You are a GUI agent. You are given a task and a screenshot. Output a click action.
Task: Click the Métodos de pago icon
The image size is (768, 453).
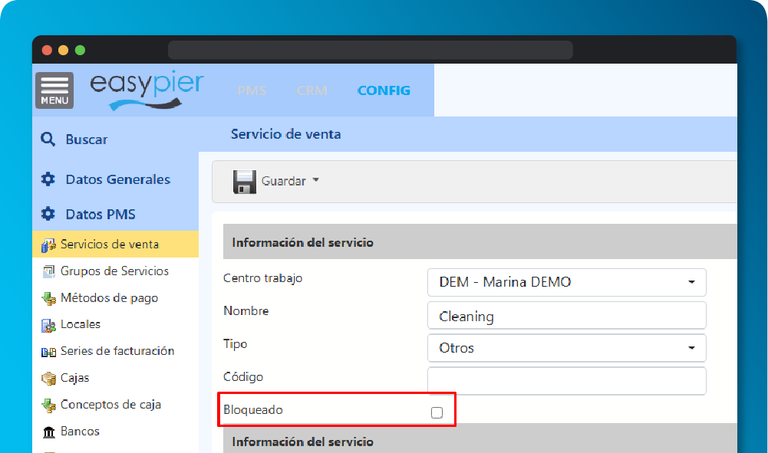(48, 298)
